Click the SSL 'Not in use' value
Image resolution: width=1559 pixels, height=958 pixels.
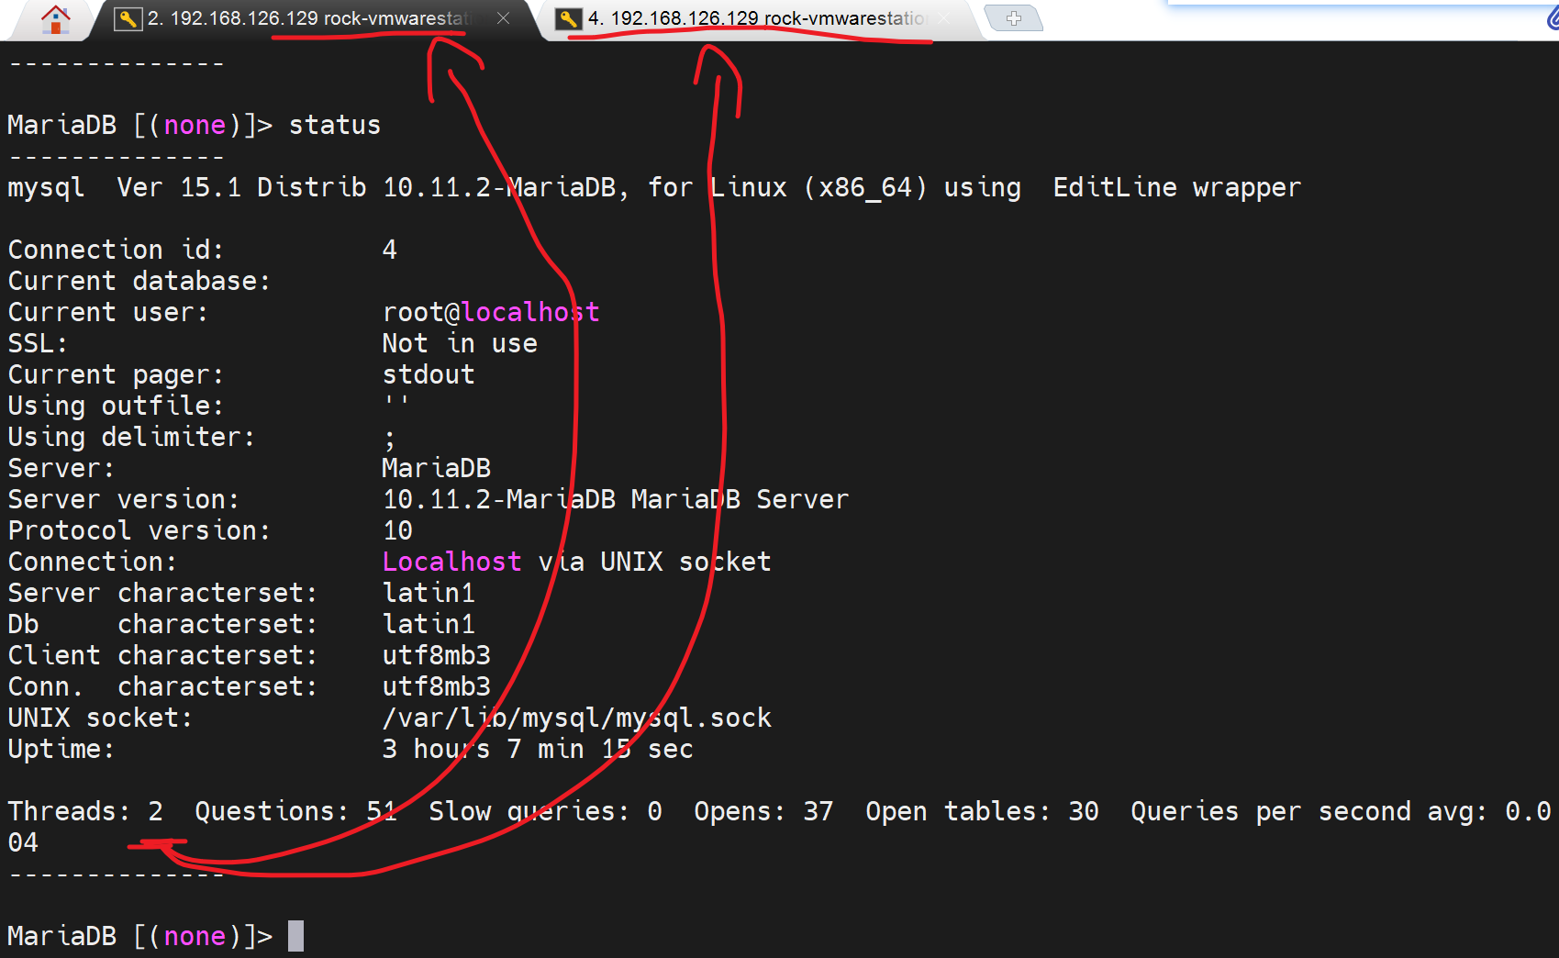click(459, 343)
